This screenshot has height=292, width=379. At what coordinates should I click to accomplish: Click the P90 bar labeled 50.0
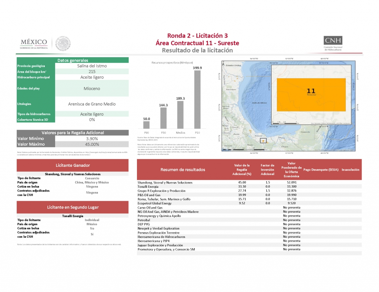tap(147, 125)
